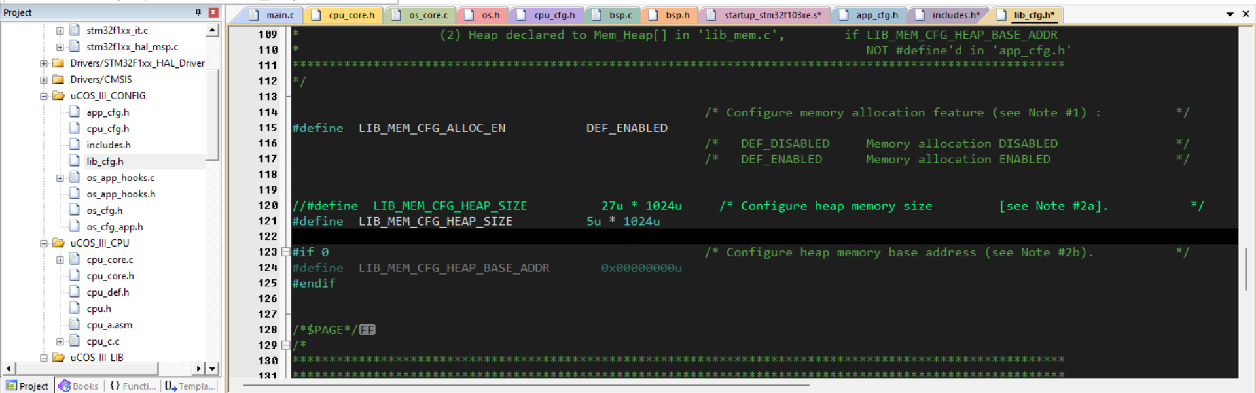Collapse the comment fold at line 129

click(x=285, y=345)
